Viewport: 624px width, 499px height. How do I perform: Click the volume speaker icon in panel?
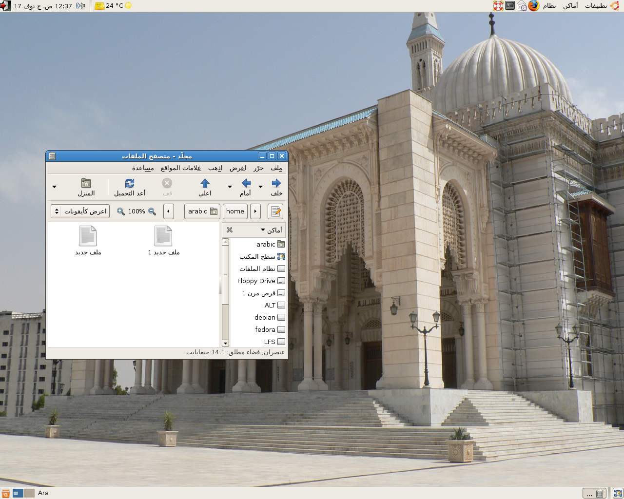[81, 6]
